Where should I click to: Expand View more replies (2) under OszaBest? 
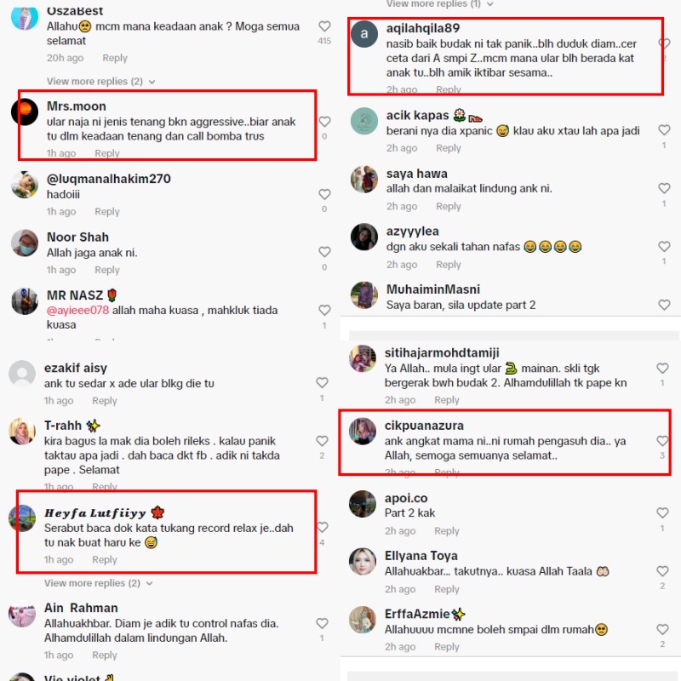pyautogui.click(x=100, y=81)
